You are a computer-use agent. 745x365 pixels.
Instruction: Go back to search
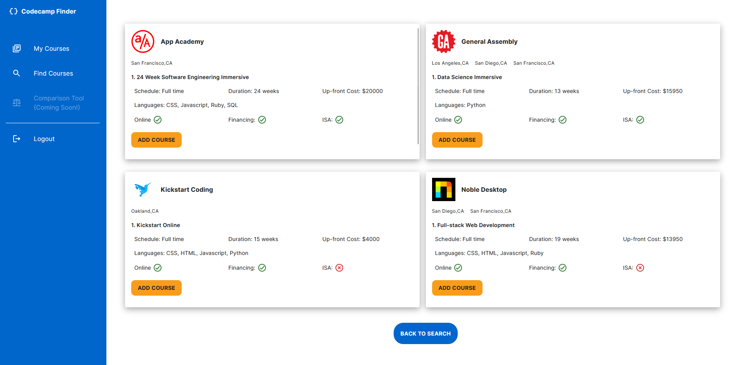425,333
